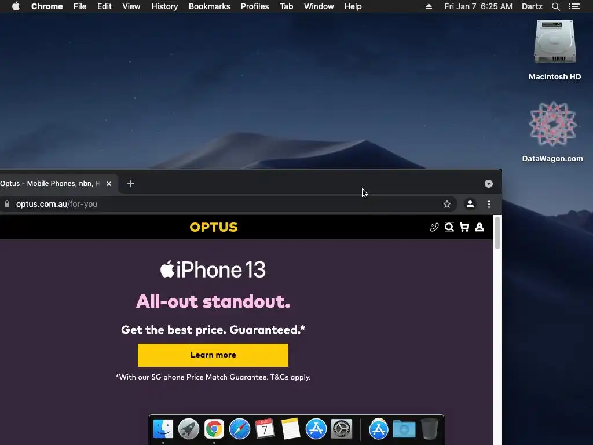
Task: Click the Learn more button
Action: (213, 355)
